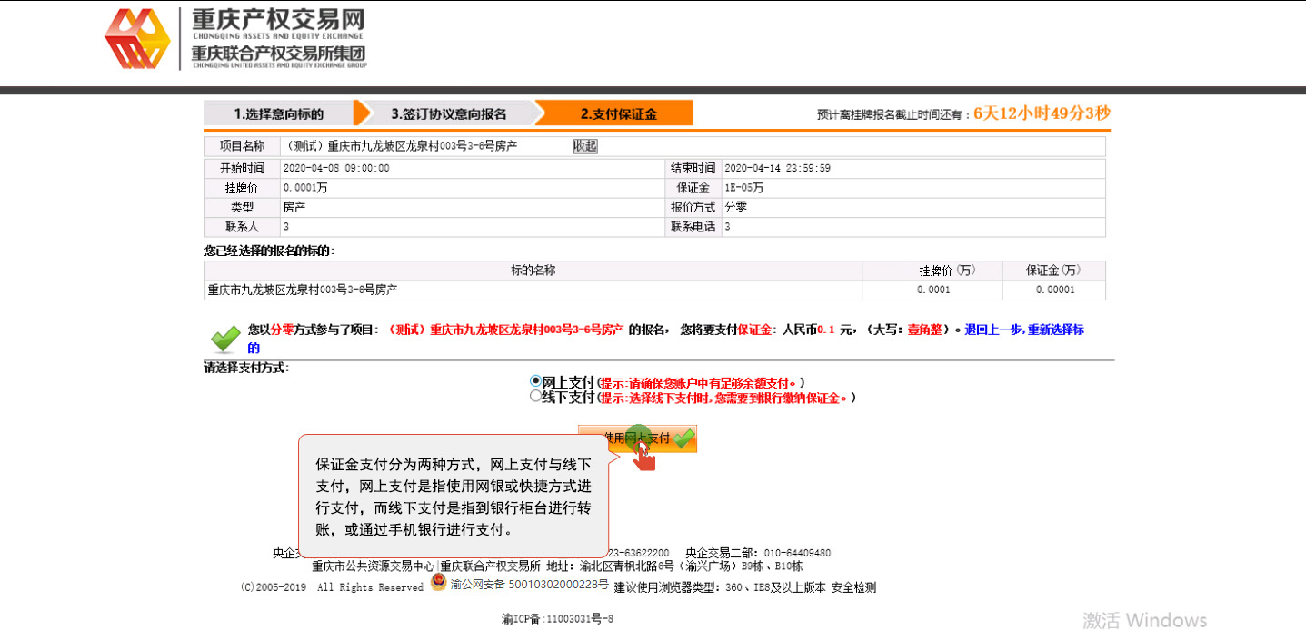Click the 重庆市公共资源交易中心 footer text
1306x630 pixels.
374,566
